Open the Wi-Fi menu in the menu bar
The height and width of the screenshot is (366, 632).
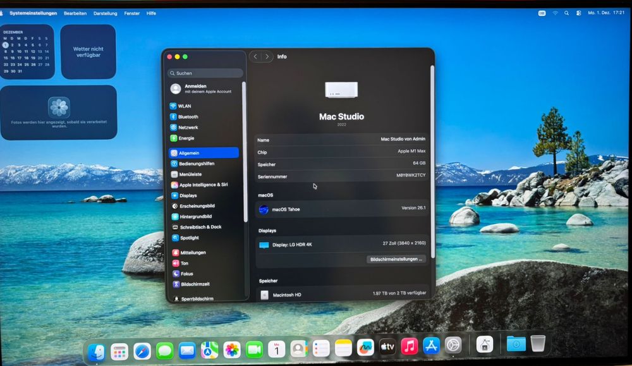coord(556,12)
